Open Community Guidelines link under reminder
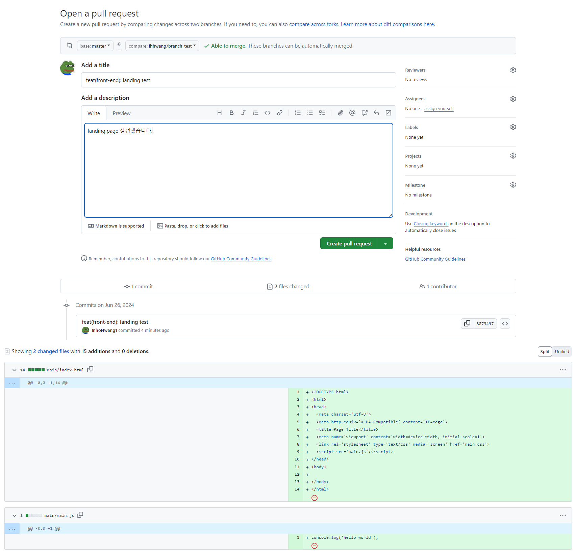Image resolution: width=576 pixels, height=556 pixels. point(241,259)
